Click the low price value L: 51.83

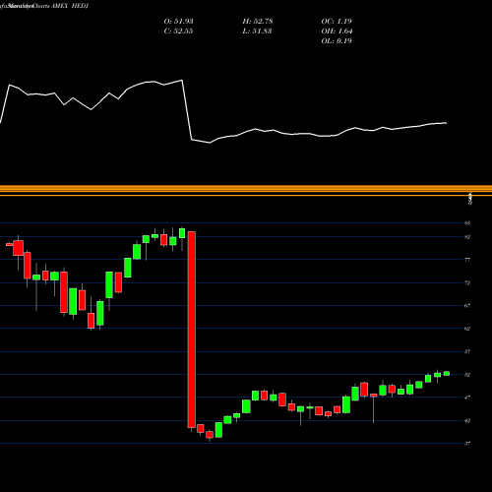pos(258,31)
